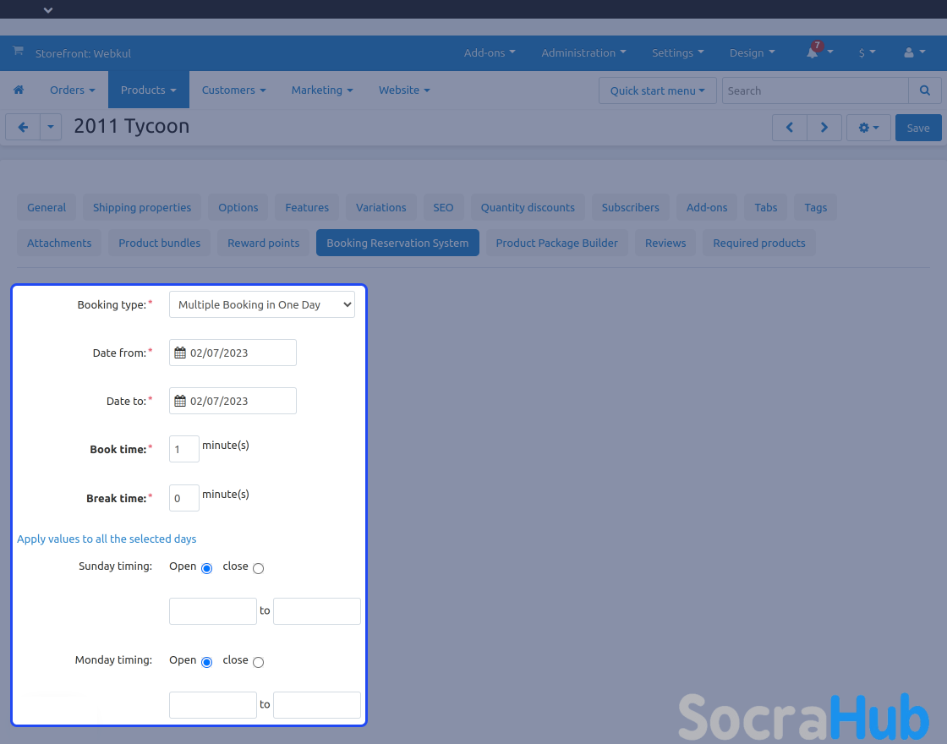This screenshot has height=744, width=947.
Task: Select Open for Monday timing
Action: 206,662
